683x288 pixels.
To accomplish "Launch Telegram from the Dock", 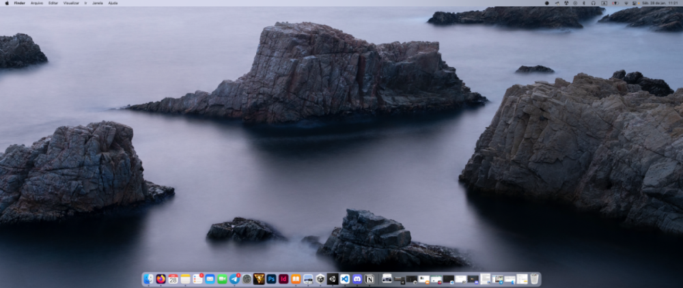I will click(234, 279).
